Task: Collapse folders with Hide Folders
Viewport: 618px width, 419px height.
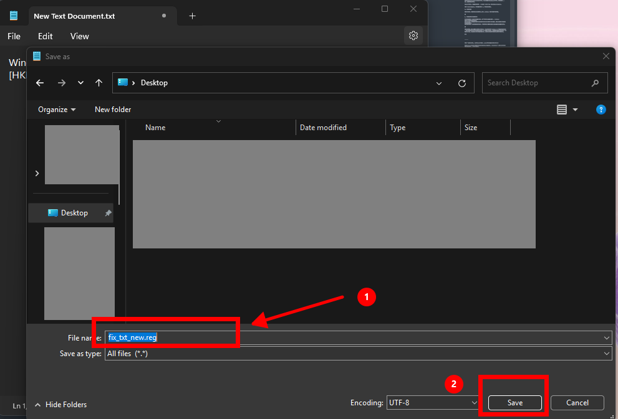Action: 60,405
